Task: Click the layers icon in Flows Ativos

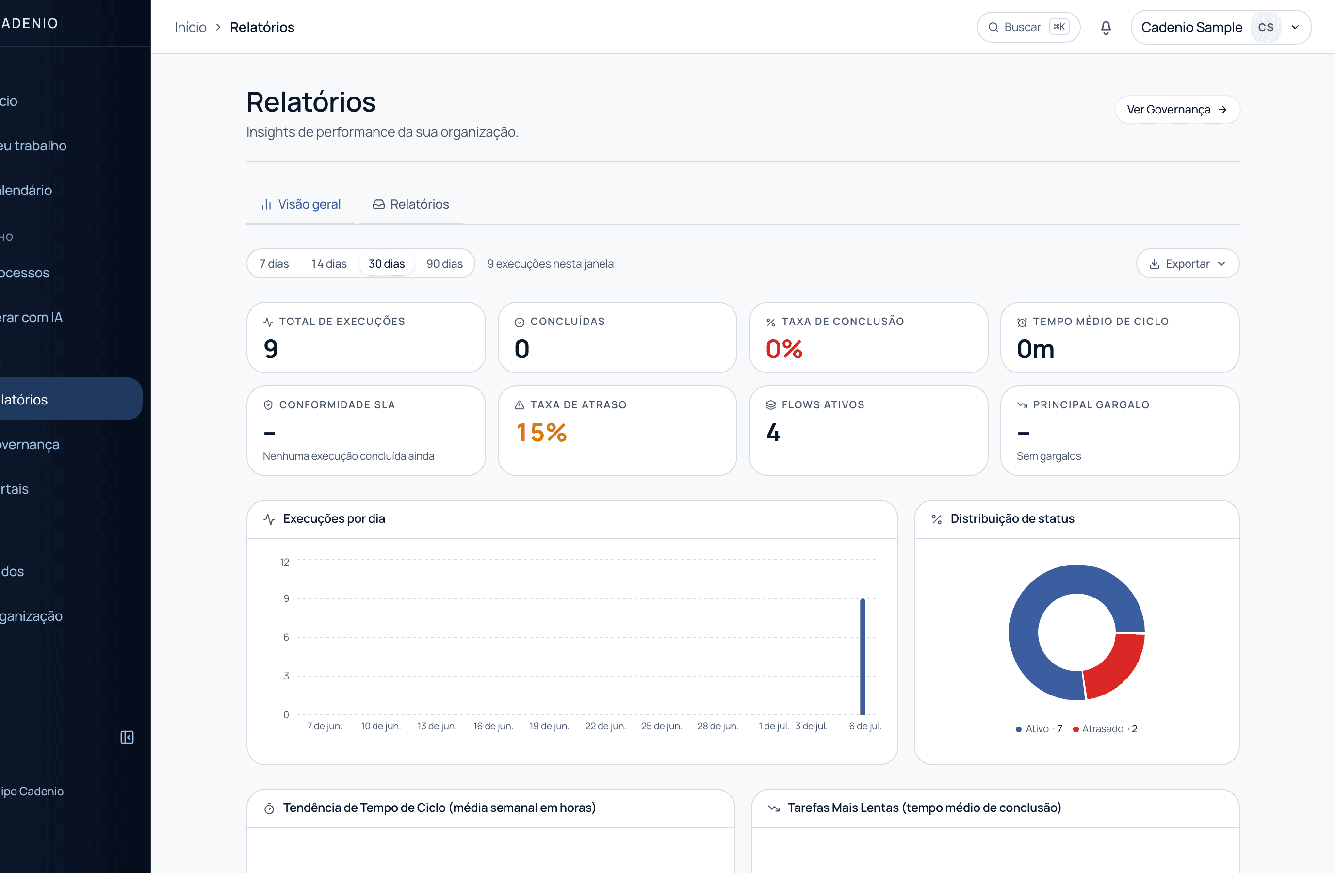Action: pyautogui.click(x=771, y=405)
